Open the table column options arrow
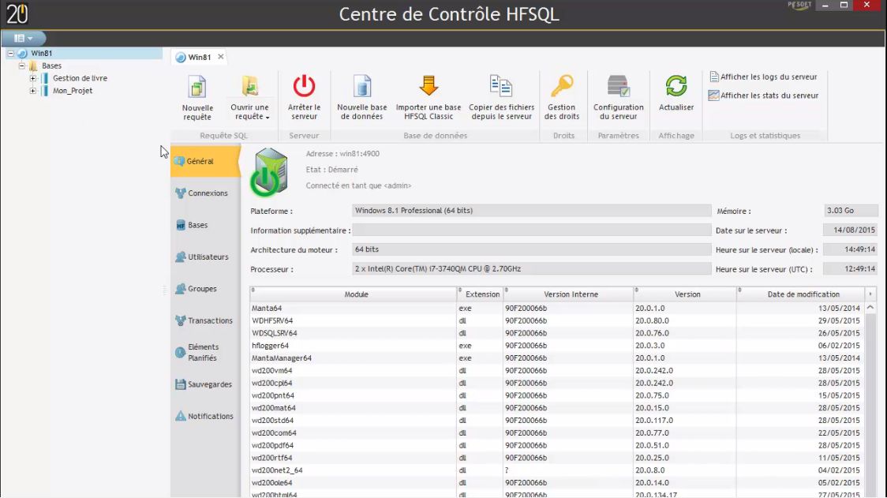 point(870,294)
